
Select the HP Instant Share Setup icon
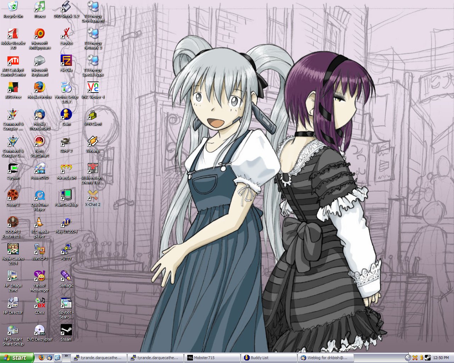tap(13, 335)
